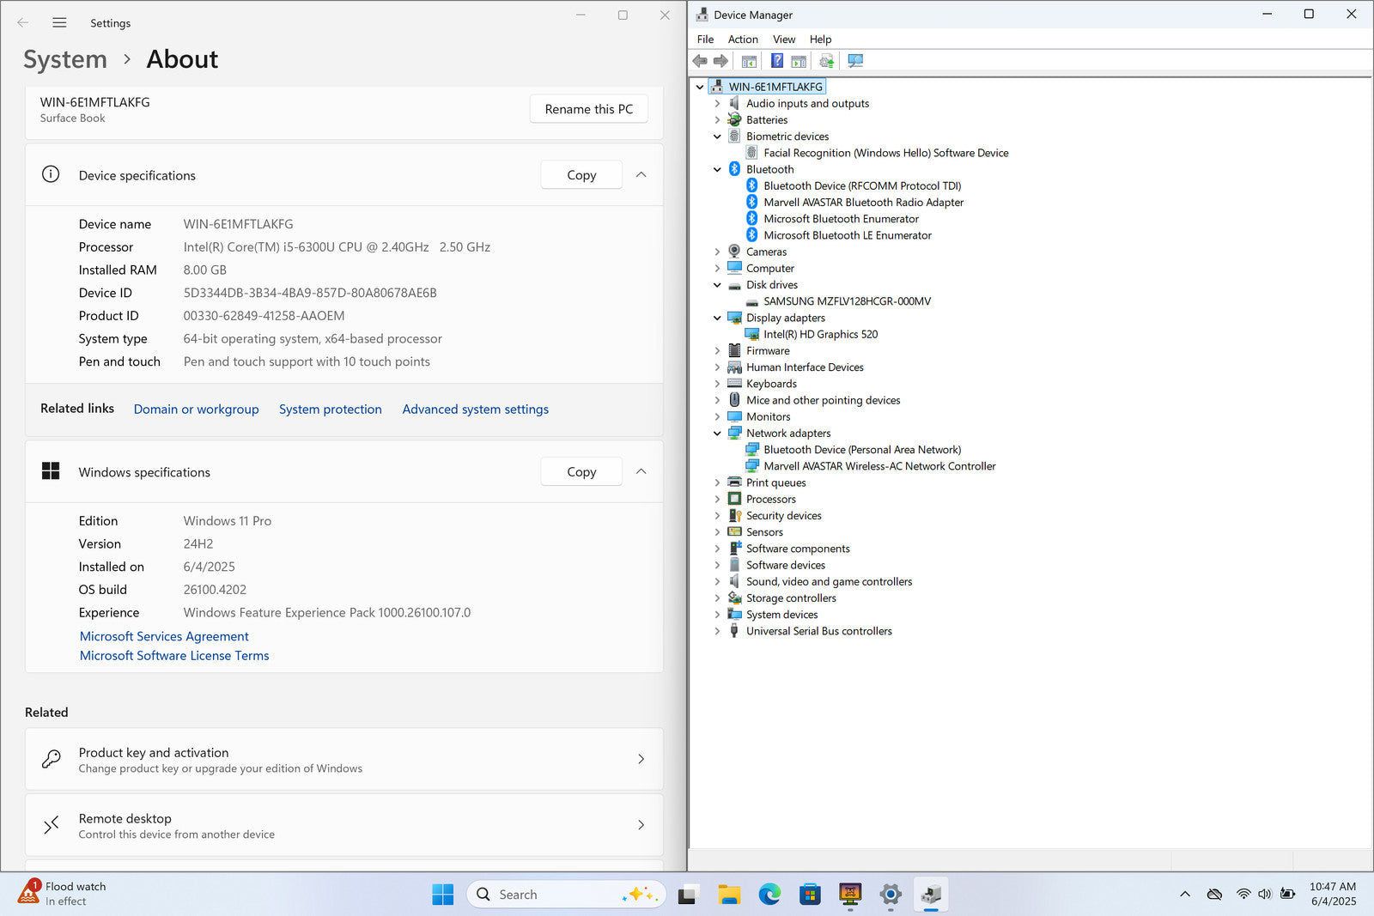Image resolution: width=1374 pixels, height=916 pixels.
Task: Open Task View from the taskbar
Action: pos(687,895)
